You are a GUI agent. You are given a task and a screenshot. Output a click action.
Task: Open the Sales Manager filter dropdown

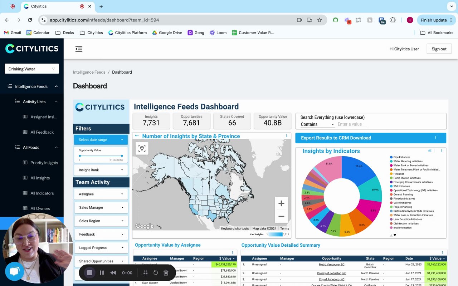(x=101, y=207)
